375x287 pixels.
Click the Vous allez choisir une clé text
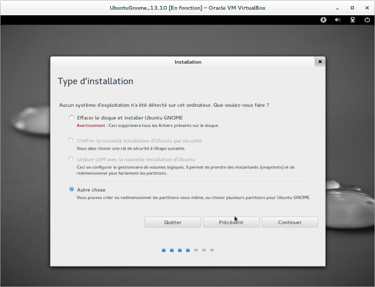pos(131,148)
